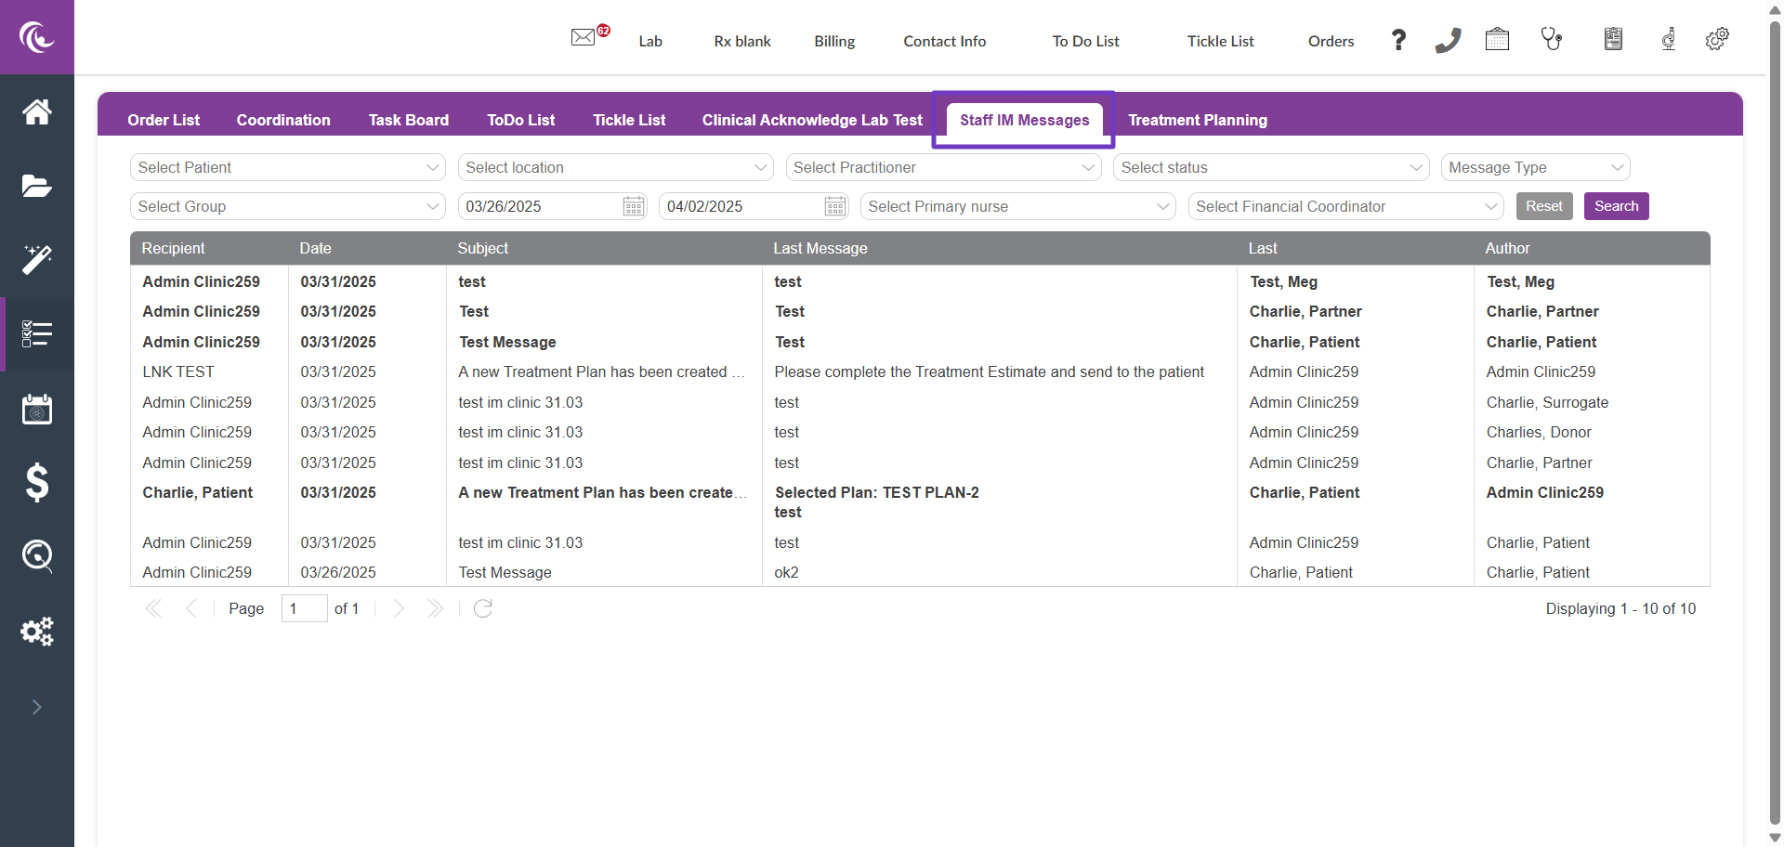Viewport: 1784px width, 847px height.
Task: Open the dollar sign billing sidebar icon
Action: click(37, 482)
